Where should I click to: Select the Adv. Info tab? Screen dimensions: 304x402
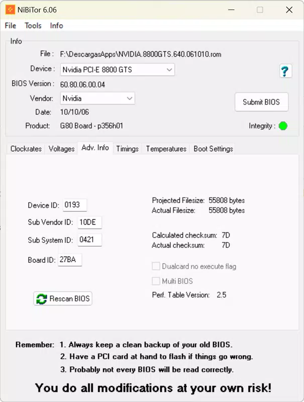[95, 148]
